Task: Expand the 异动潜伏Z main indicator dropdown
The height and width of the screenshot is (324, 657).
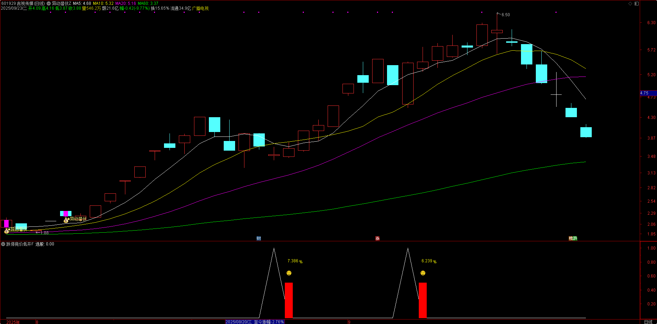Action: click(x=49, y=3)
